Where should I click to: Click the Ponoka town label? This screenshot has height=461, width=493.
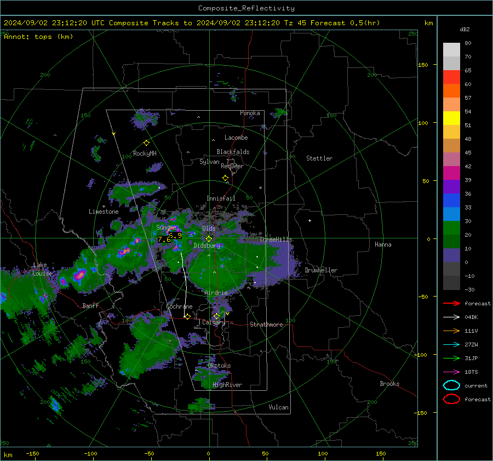(x=250, y=113)
